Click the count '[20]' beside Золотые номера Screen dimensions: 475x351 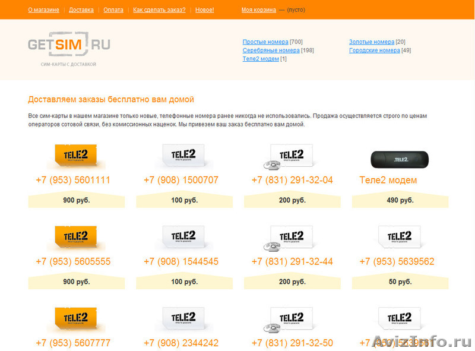[x=400, y=42]
